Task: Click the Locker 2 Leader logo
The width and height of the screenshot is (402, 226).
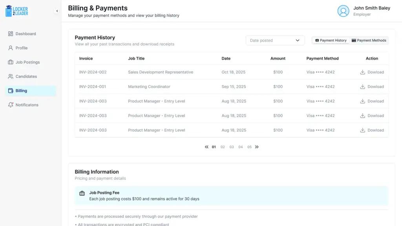Action: click(x=17, y=11)
